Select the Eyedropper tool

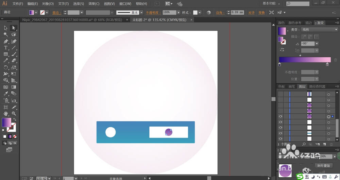6,94
